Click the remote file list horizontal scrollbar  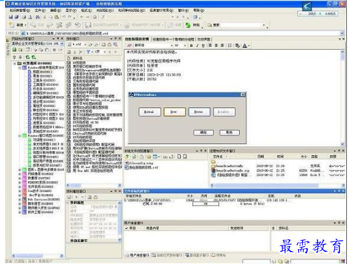278,185
